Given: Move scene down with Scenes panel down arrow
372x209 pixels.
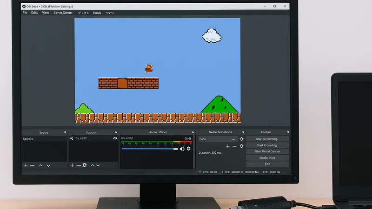Looking at the screenshot, I should pyautogui.click(x=48, y=165).
